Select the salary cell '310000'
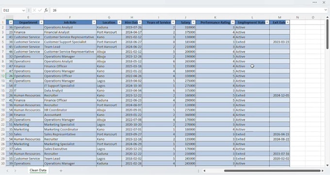 click(x=185, y=27)
